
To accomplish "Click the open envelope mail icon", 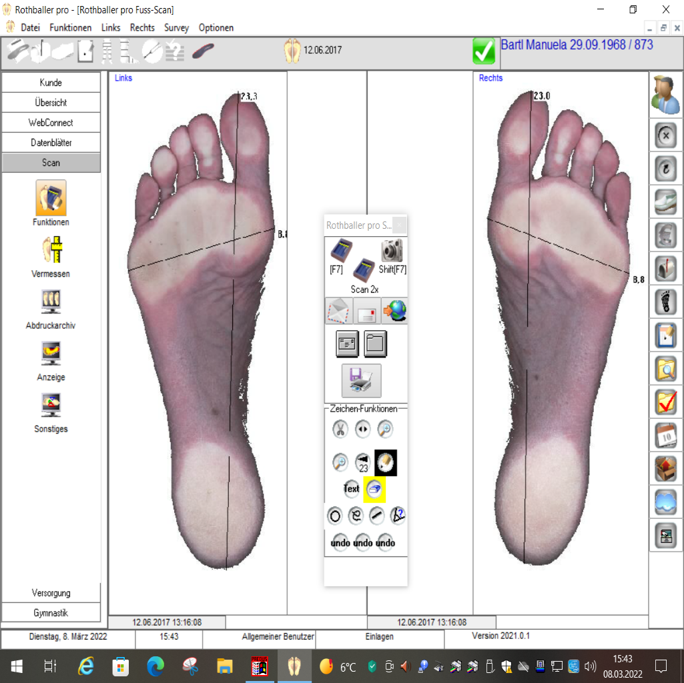I will tap(339, 311).
